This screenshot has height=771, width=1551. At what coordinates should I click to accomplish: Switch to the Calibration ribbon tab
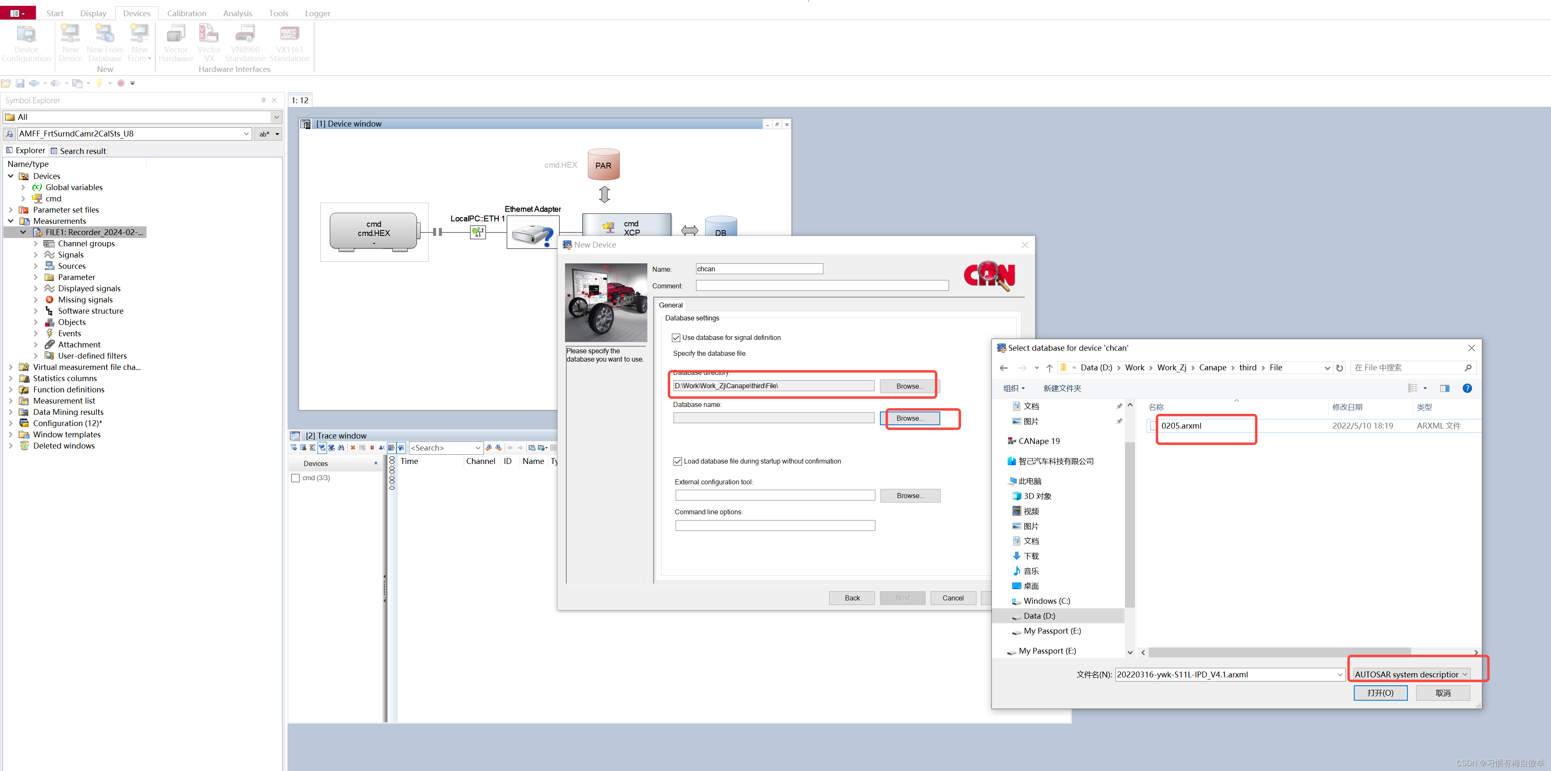click(186, 13)
